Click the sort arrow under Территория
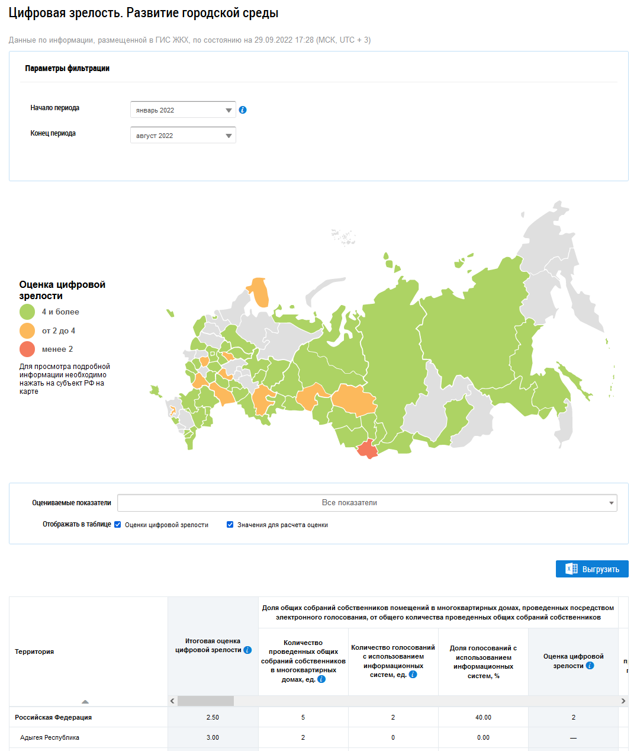637x751 pixels. (x=85, y=701)
